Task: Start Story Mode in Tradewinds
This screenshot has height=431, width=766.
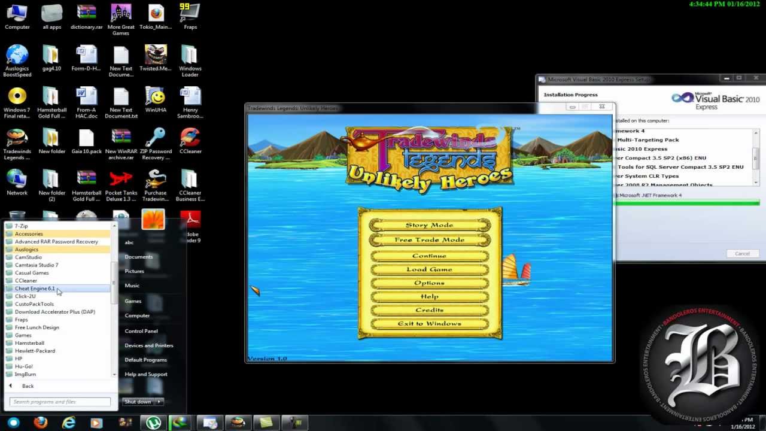Action: click(x=430, y=225)
